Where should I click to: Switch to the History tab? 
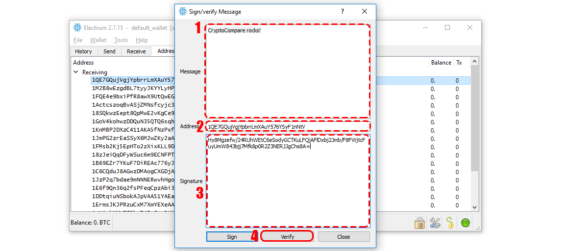pos(83,51)
